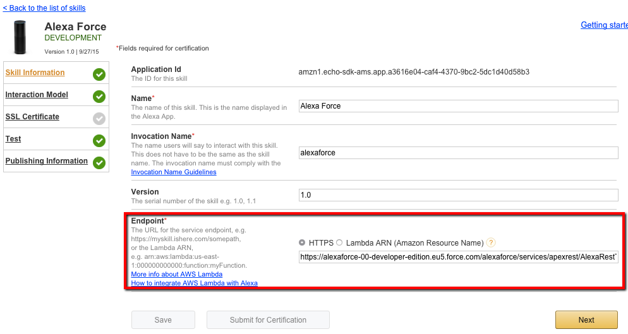Click the Alexa Force Echo device image
Screen dimensions: 628x334
pos(20,37)
